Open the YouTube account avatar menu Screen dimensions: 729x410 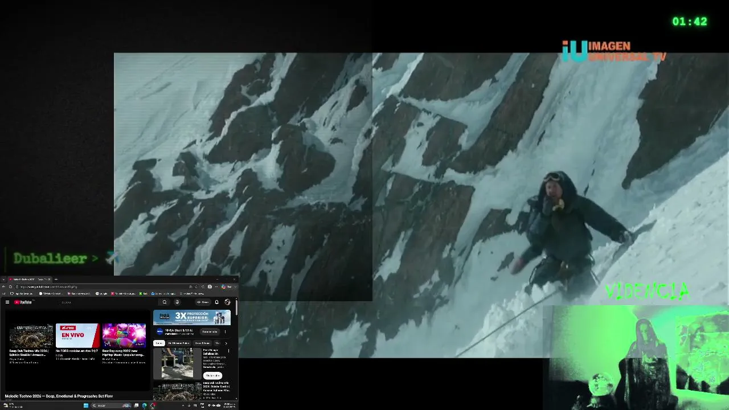228,302
